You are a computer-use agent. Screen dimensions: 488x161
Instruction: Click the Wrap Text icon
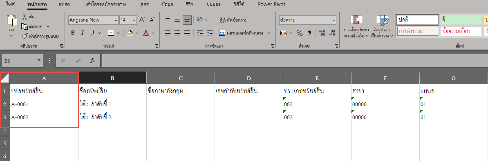pyautogui.click(x=223, y=20)
